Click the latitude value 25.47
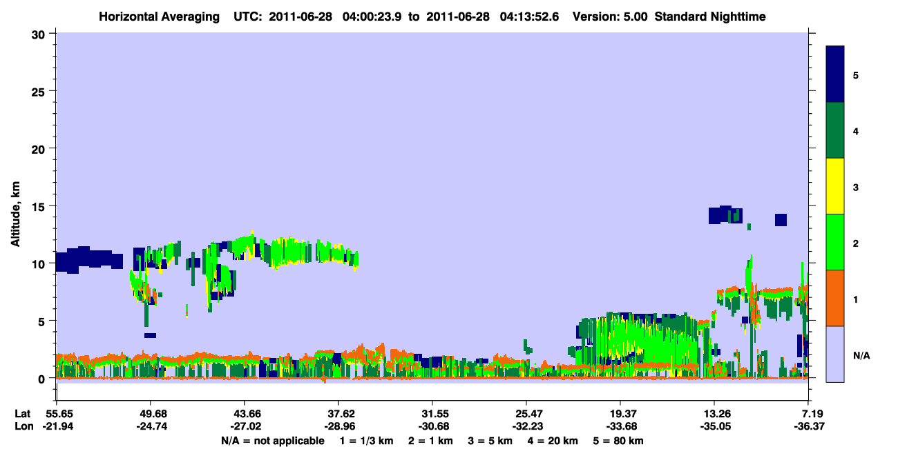 coord(526,414)
